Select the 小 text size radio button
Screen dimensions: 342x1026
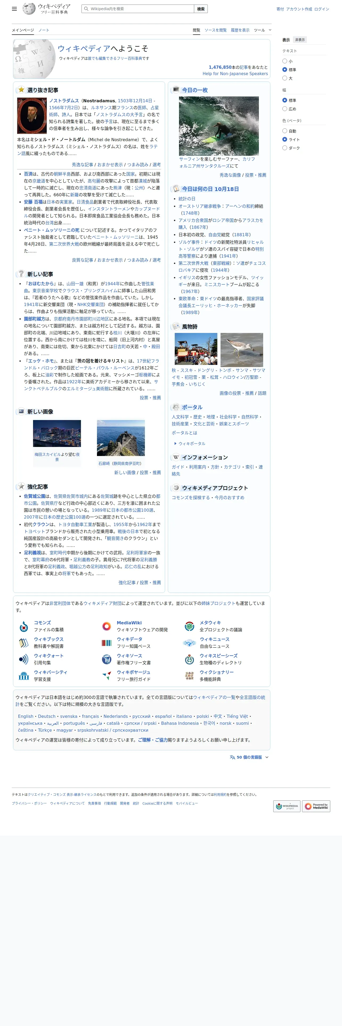coord(285,61)
